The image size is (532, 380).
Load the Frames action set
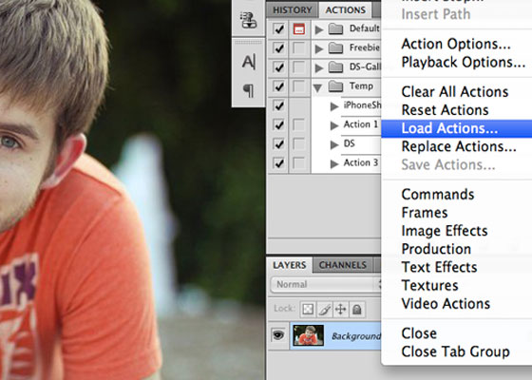coord(425,213)
